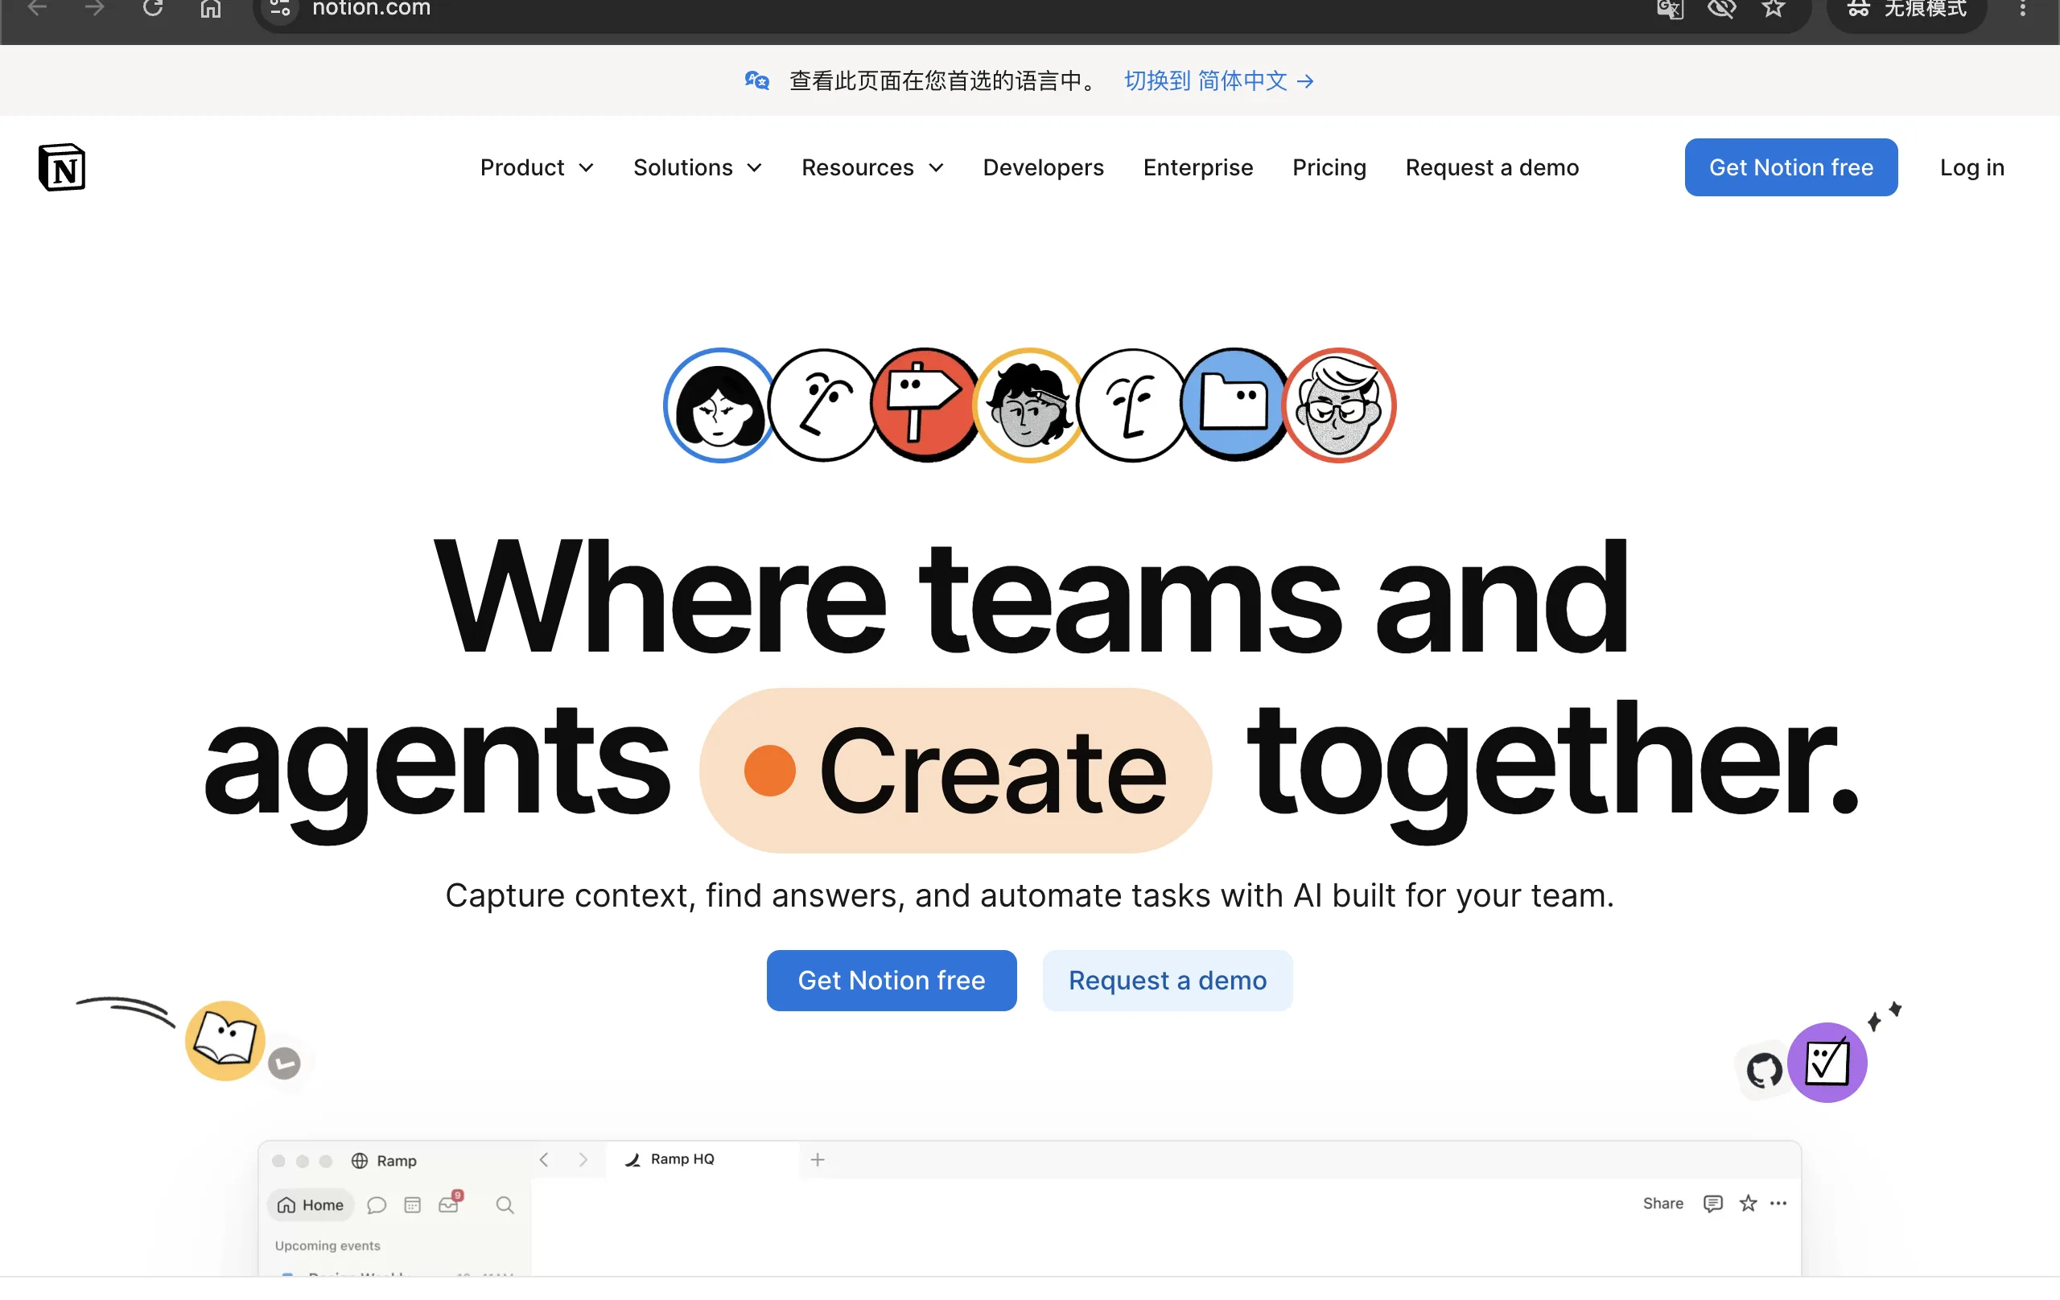This screenshot has width=2060, height=1300.
Task: Click the blue folder character icon
Action: [1234, 405]
